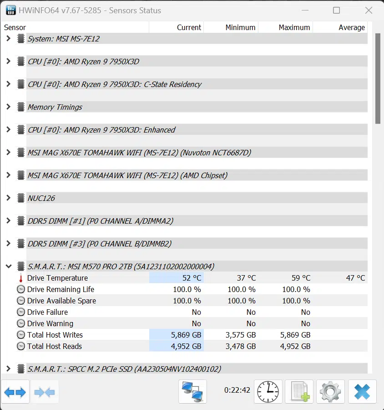
Task: Click the elapsed time 0:22:42 readout
Action: click(x=237, y=390)
